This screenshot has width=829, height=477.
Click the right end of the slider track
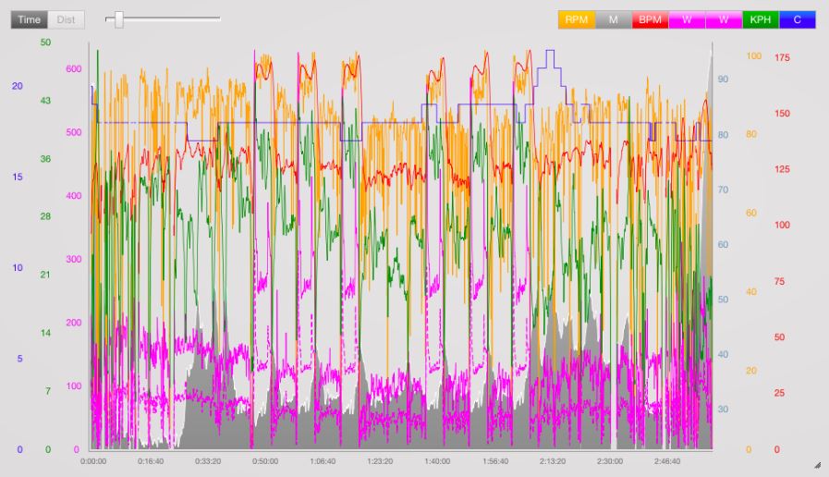219,19
